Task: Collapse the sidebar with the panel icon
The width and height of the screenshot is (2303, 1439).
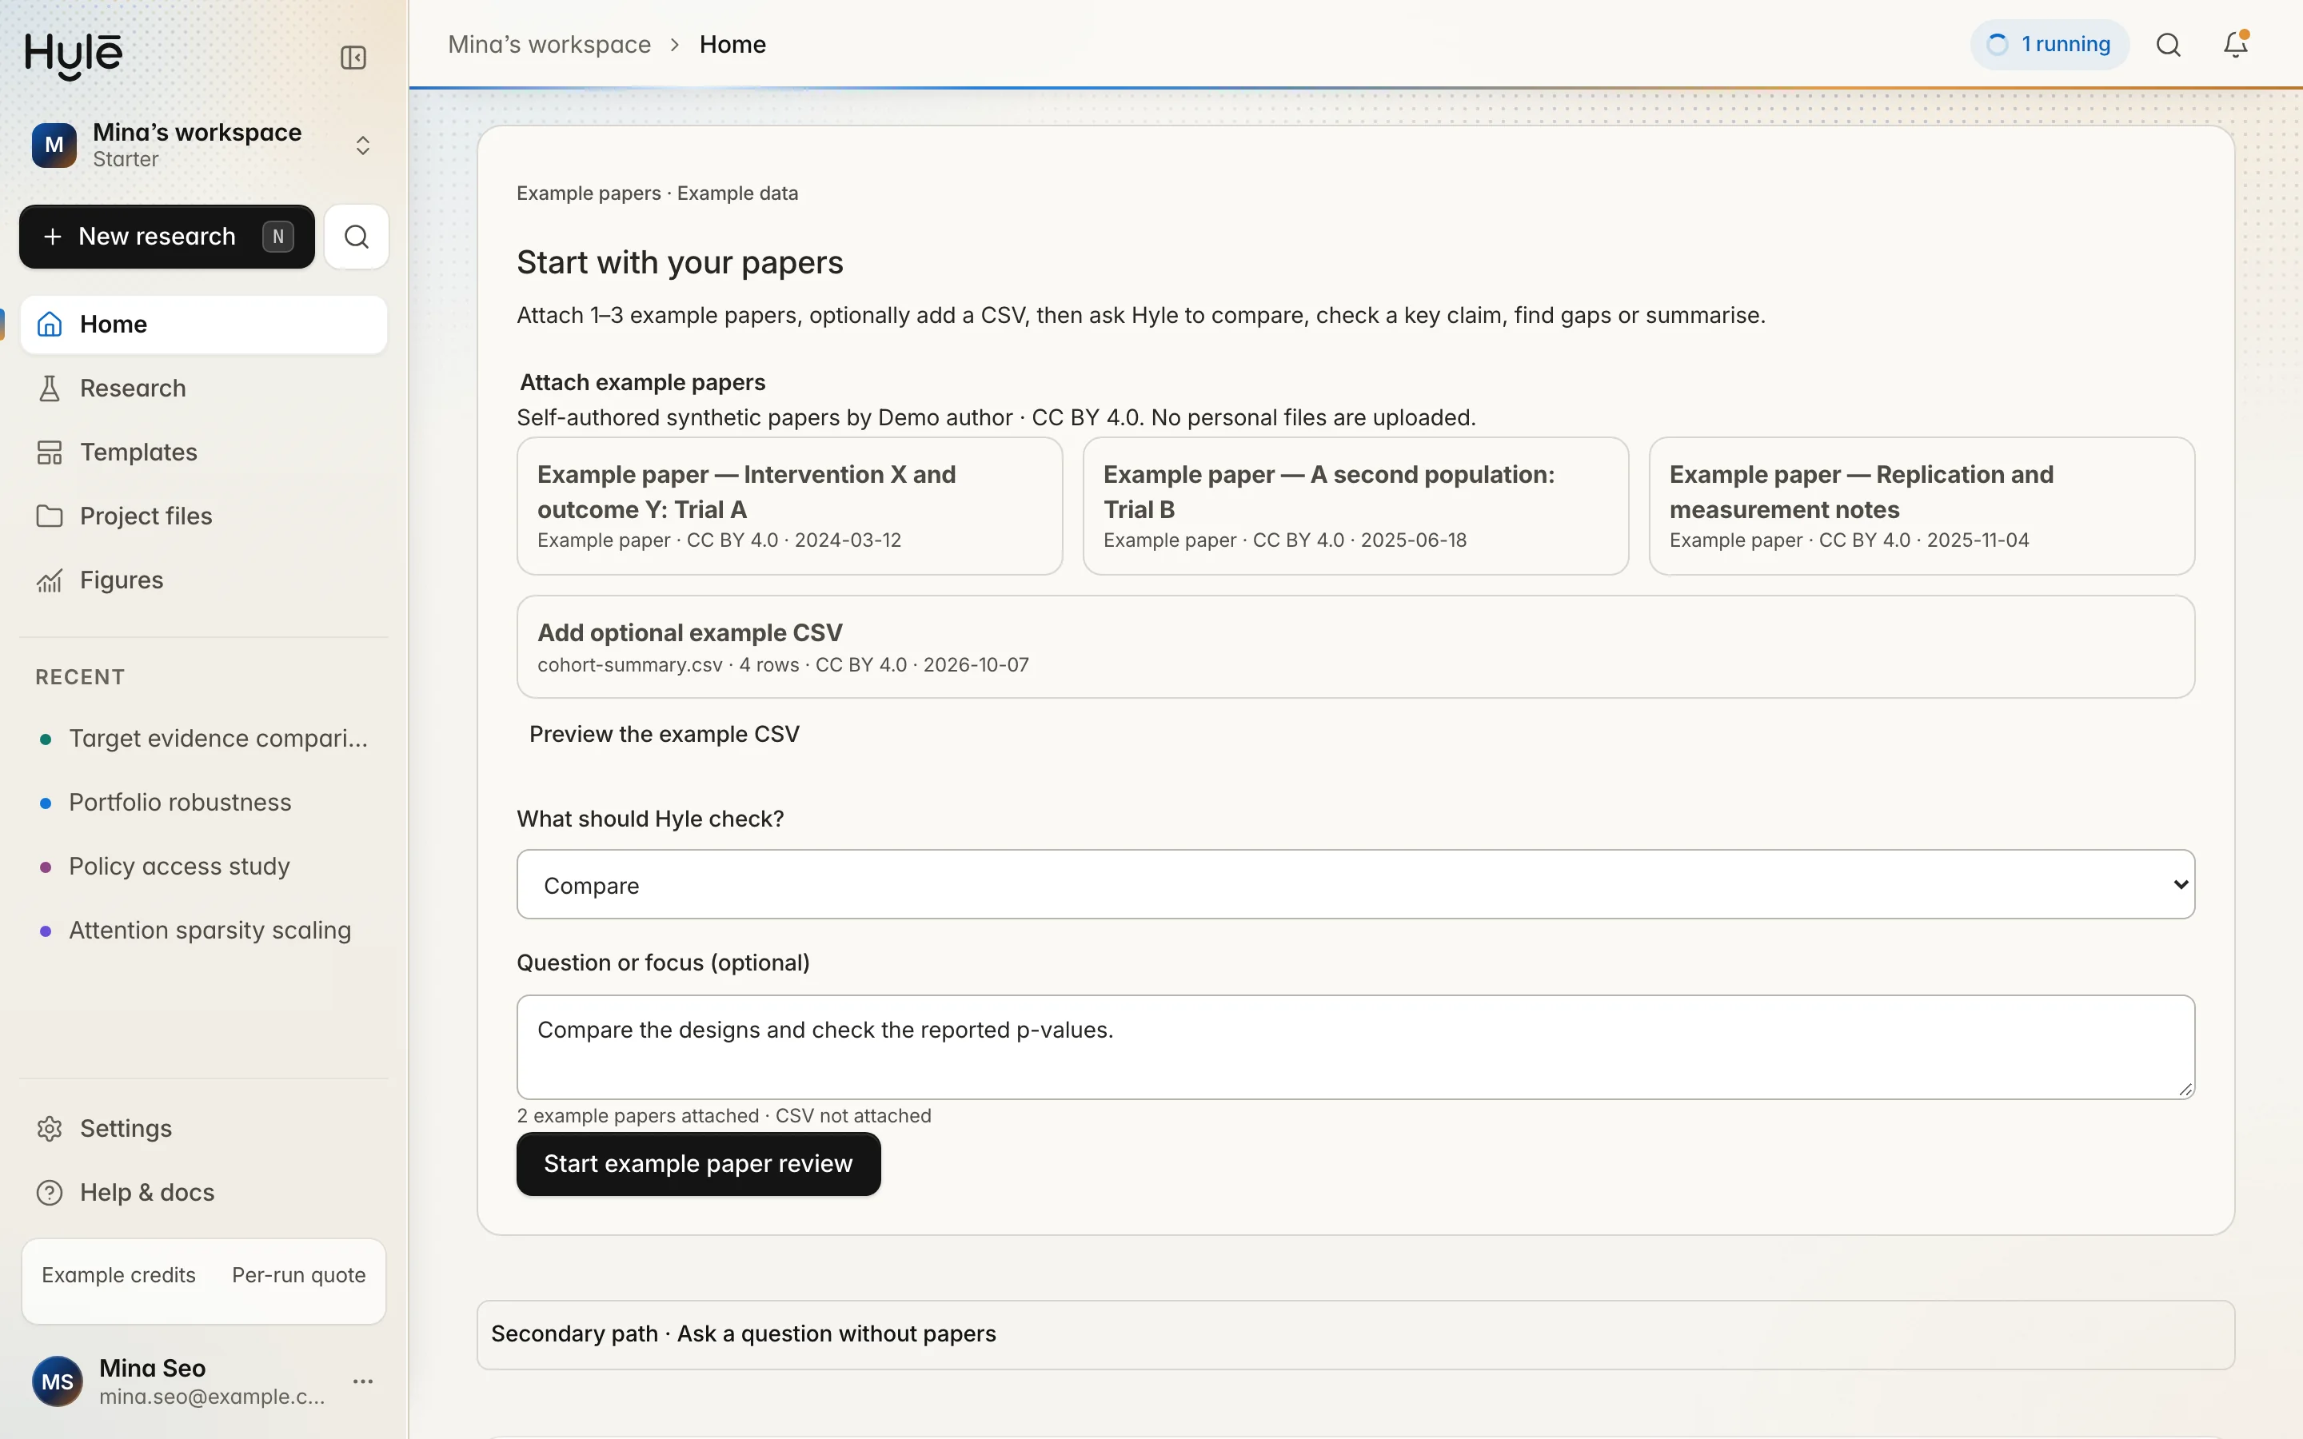Action: (x=353, y=58)
